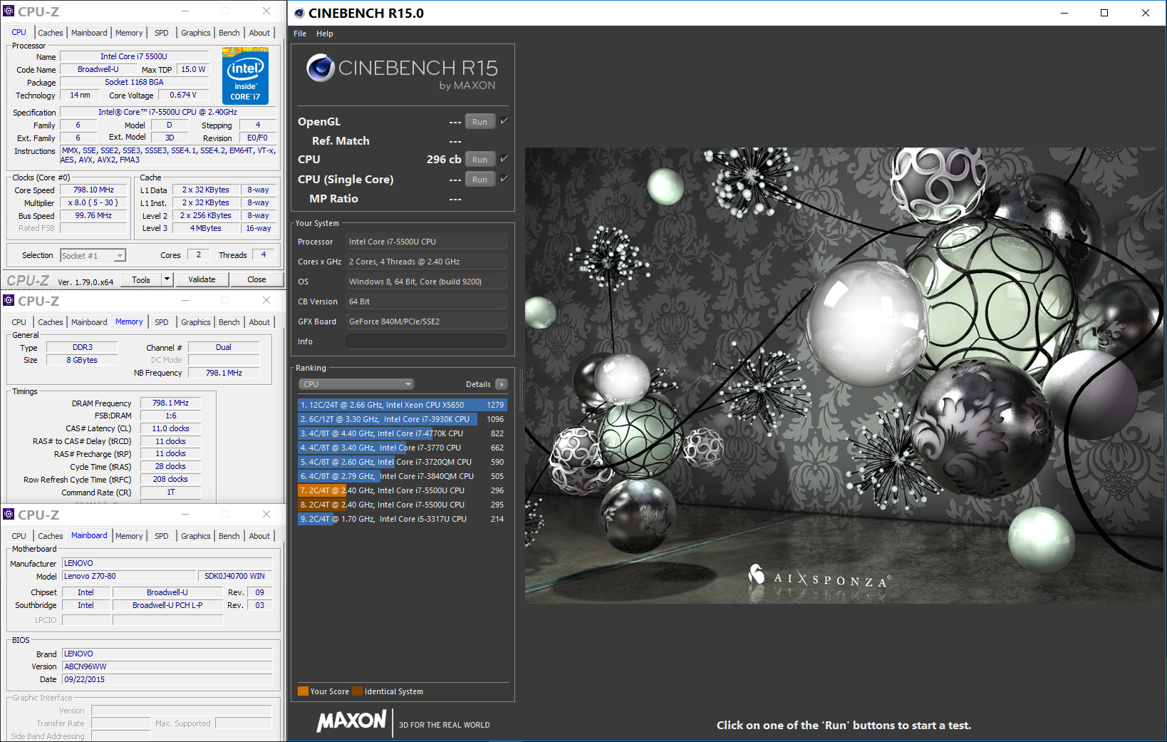Switch to Graphics tab in top CPU-Z window
Image resolution: width=1167 pixels, height=742 pixels.
(196, 33)
